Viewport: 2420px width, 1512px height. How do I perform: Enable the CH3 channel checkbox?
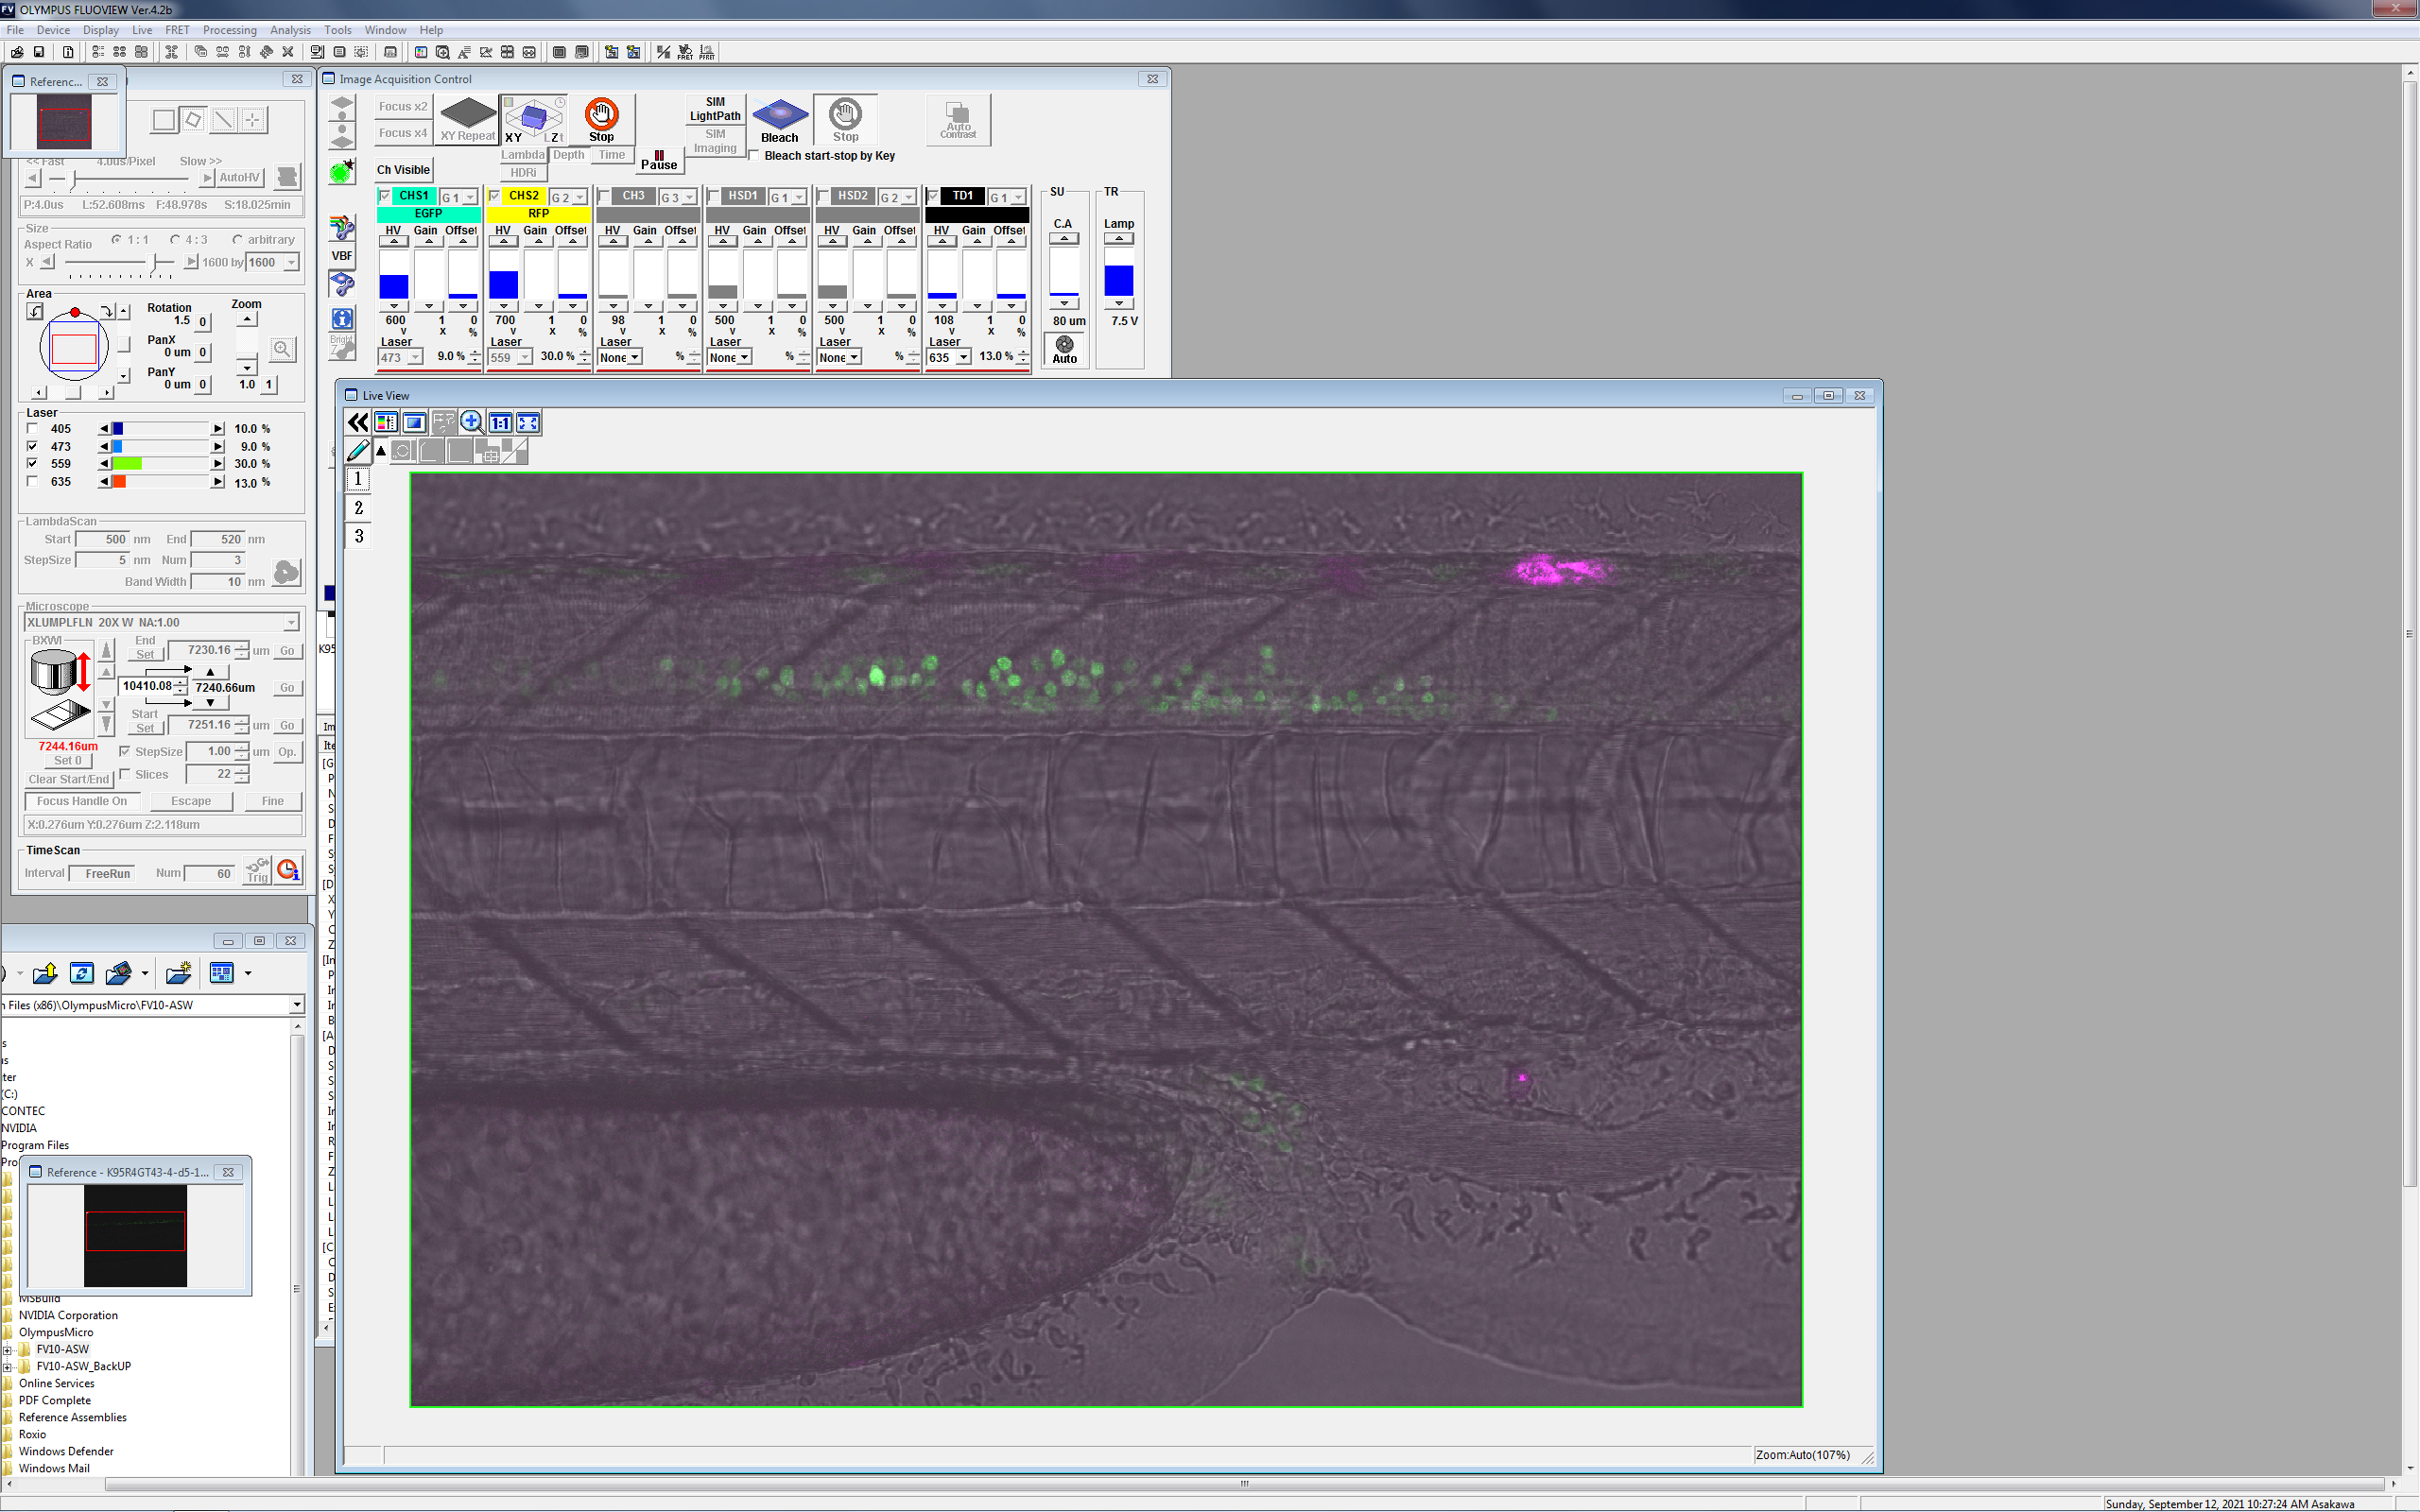point(604,196)
